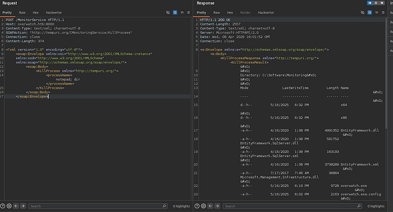Toggle word wrap in the Request panel
393x212 pixels.
175,12
